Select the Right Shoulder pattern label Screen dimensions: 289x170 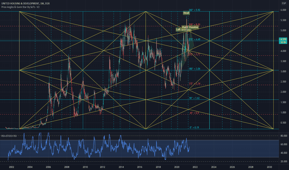[190, 27]
